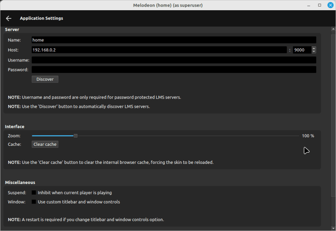Close the Melodeon window
336x231 pixels.
pos(330,5)
